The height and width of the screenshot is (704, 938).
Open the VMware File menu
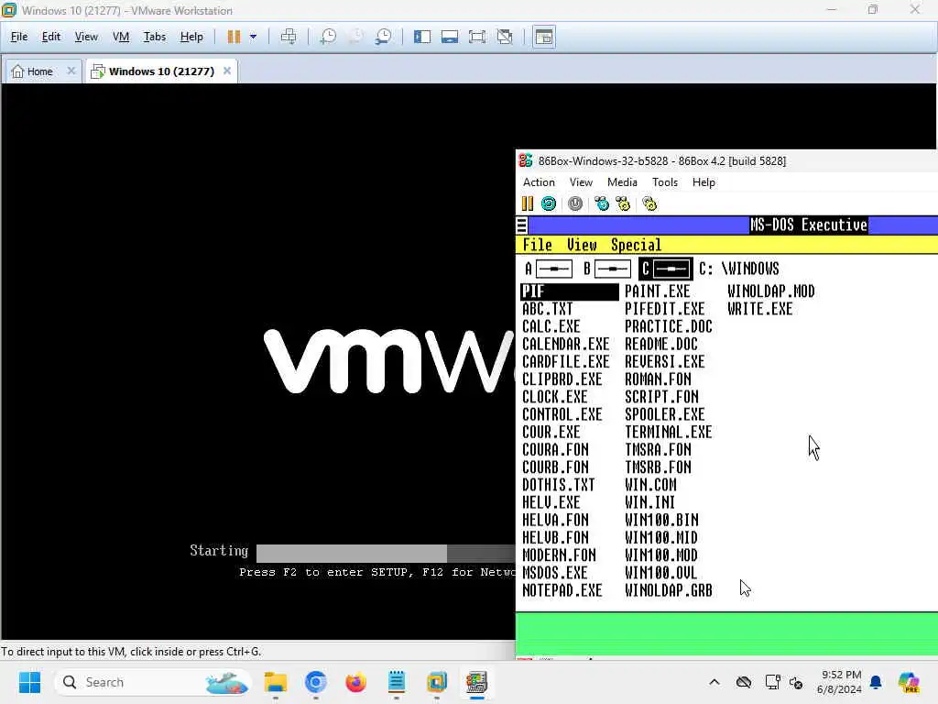(x=19, y=37)
